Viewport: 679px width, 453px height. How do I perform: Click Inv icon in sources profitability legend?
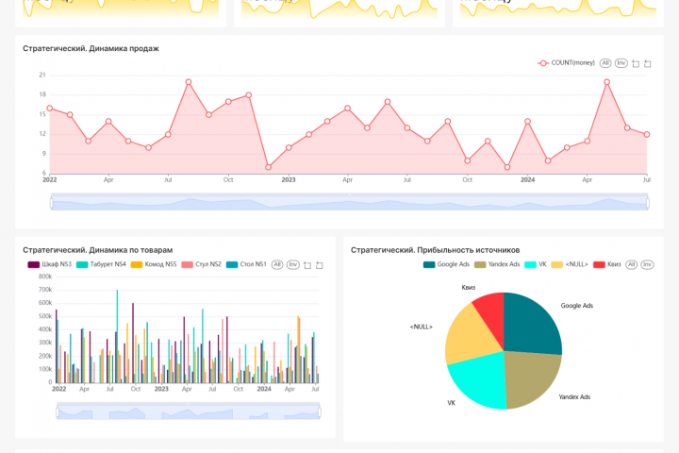point(647,264)
